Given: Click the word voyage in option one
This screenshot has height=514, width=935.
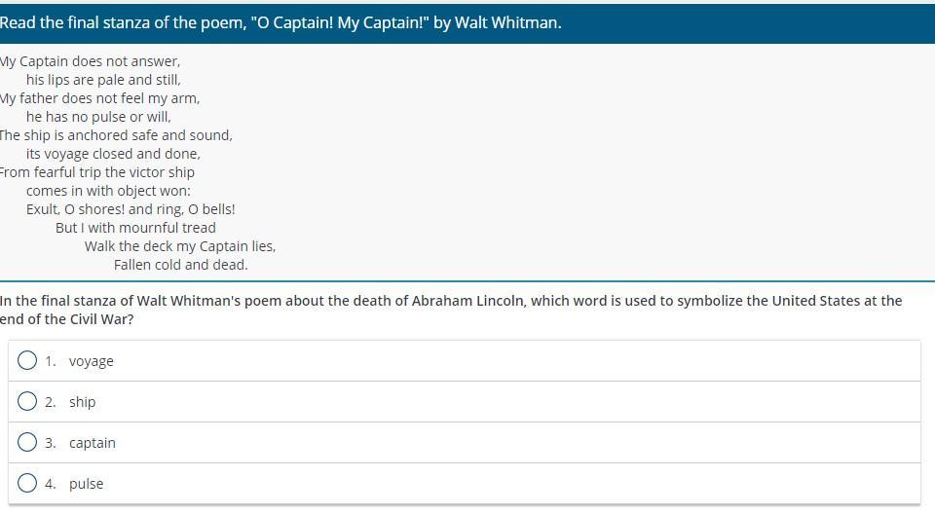Looking at the screenshot, I should pos(91,361).
